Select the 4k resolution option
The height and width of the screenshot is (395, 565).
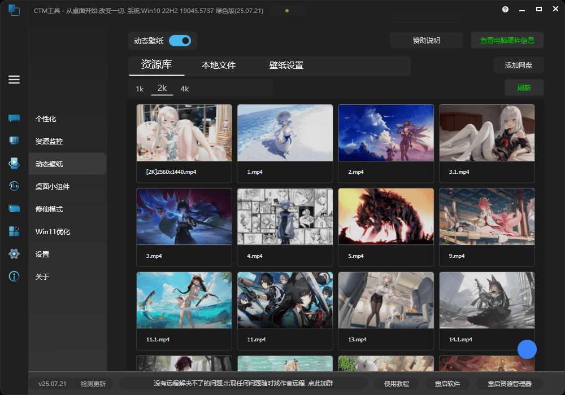185,89
